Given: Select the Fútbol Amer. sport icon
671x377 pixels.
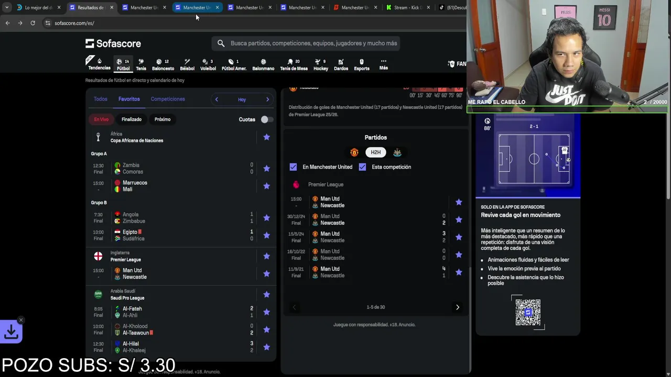Looking at the screenshot, I should [x=234, y=64].
